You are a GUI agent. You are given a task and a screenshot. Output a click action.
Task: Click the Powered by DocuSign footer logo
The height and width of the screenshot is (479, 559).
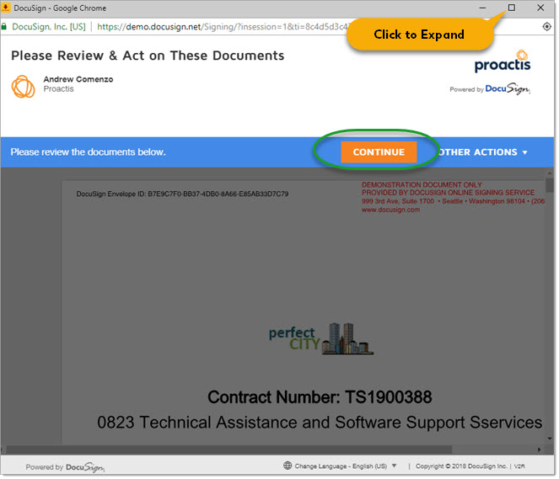65,467
